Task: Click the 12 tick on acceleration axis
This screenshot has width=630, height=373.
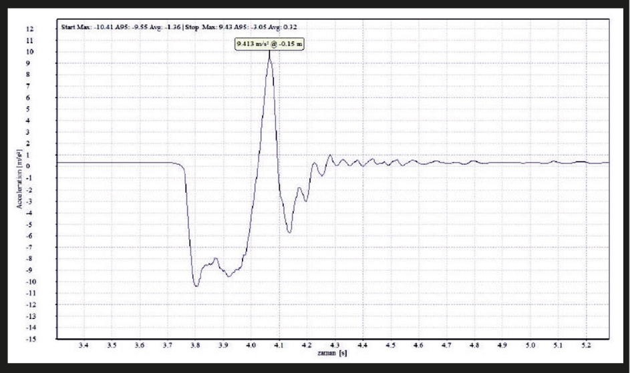Action: coord(30,29)
